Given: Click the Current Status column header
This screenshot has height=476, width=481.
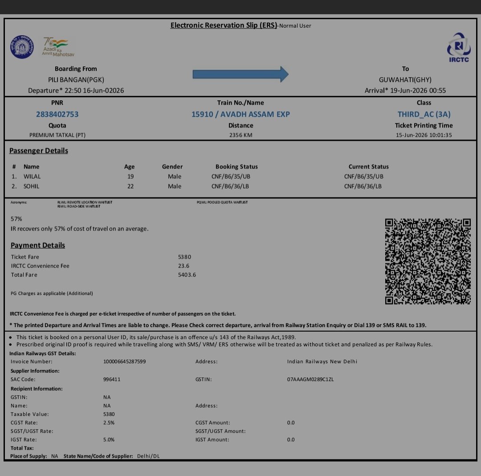Looking at the screenshot, I should pyautogui.click(x=368, y=167).
